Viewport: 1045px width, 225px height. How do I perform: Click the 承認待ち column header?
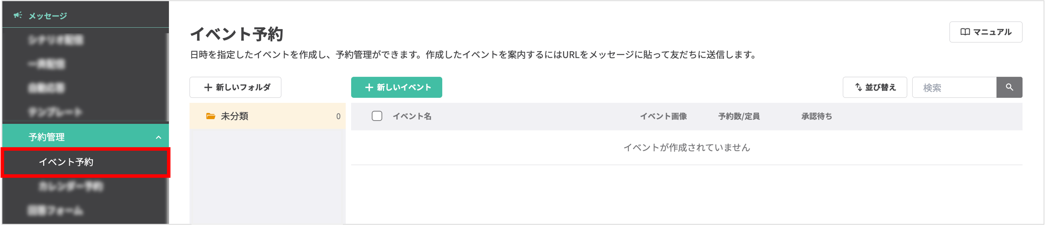817,116
